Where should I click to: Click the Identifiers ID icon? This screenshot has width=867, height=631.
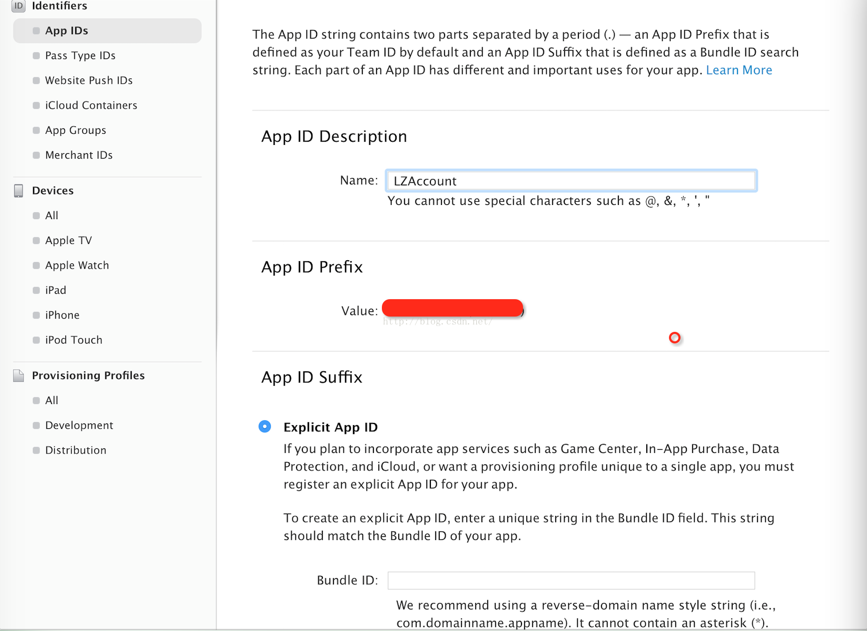18,6
